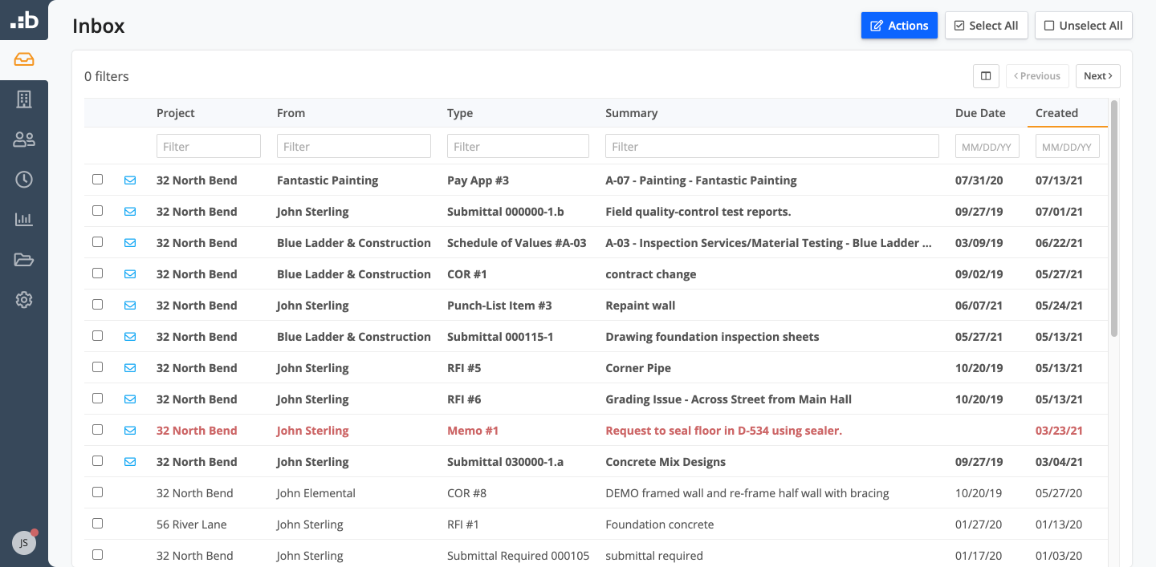Open the Inbox tray icon in sidebar
1156x567 pixels.
pos(23,59)
